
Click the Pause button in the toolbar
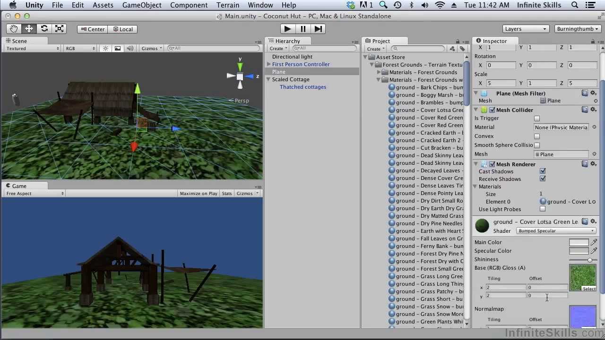click(x=302, y=29)
